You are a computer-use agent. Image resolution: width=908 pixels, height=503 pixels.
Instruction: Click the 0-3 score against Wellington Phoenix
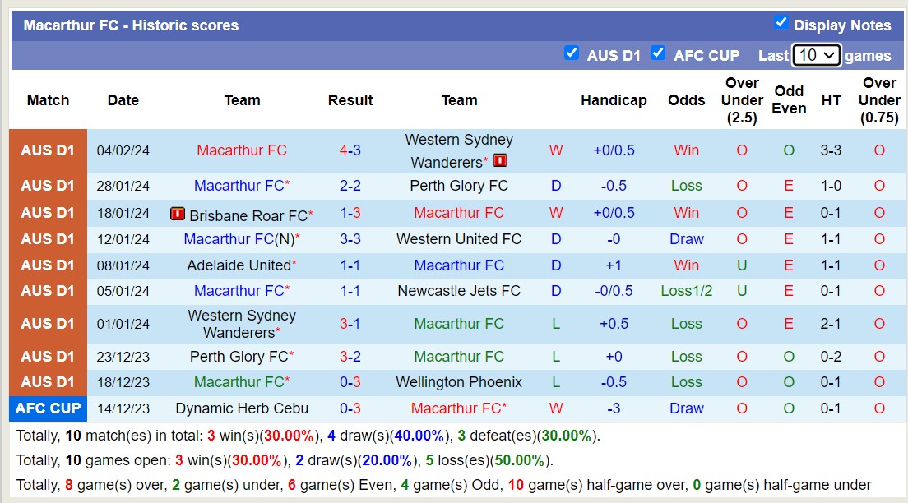pos(350,382)
